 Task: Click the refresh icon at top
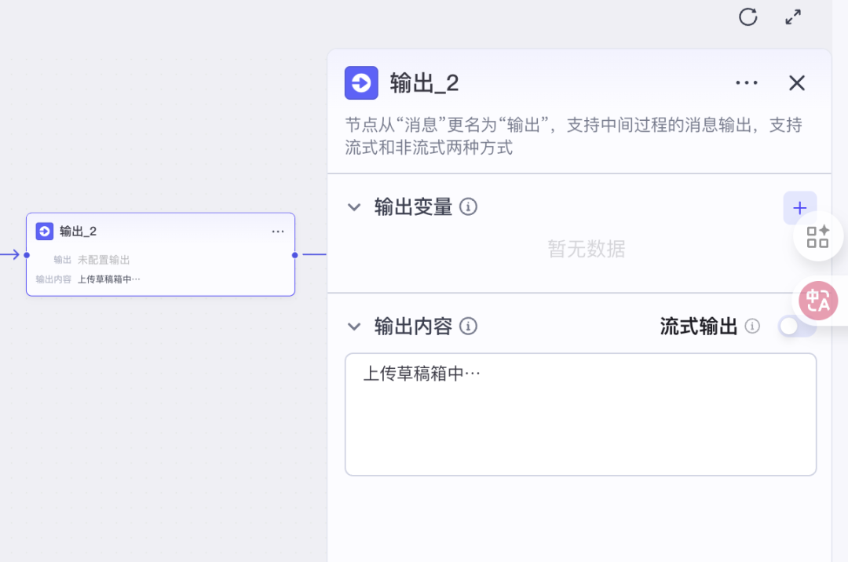747,16
